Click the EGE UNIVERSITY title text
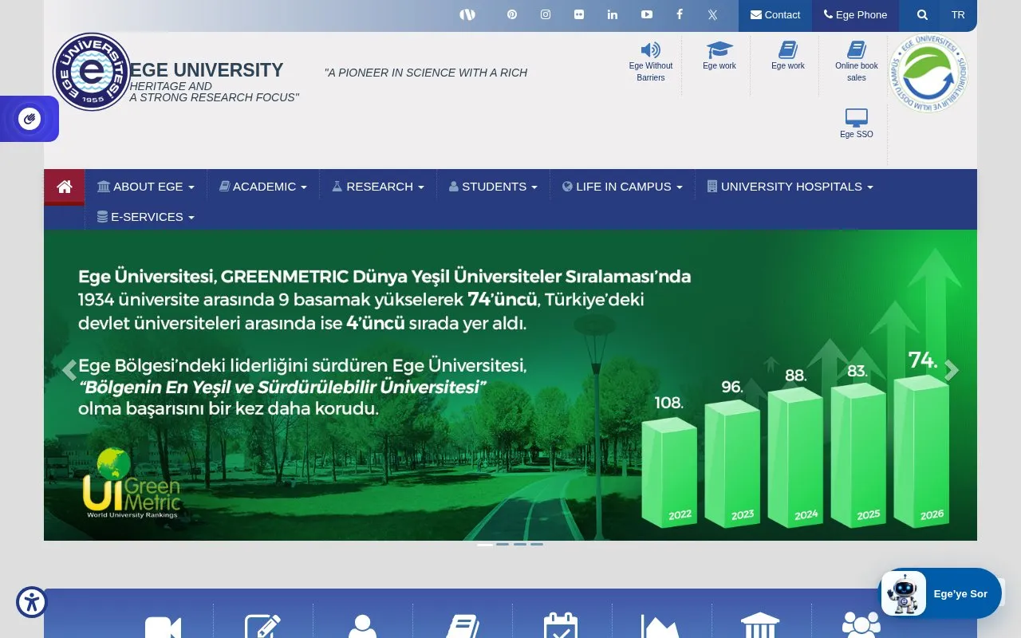 207,70
